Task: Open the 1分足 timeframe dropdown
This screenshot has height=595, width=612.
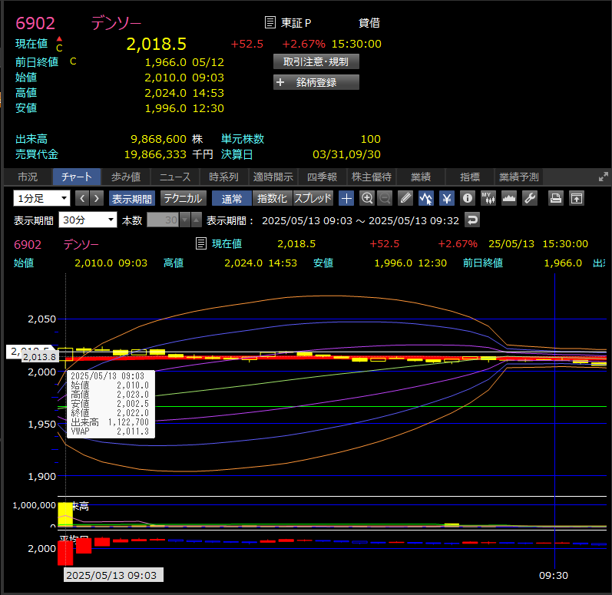Action: tap(41, 198)
